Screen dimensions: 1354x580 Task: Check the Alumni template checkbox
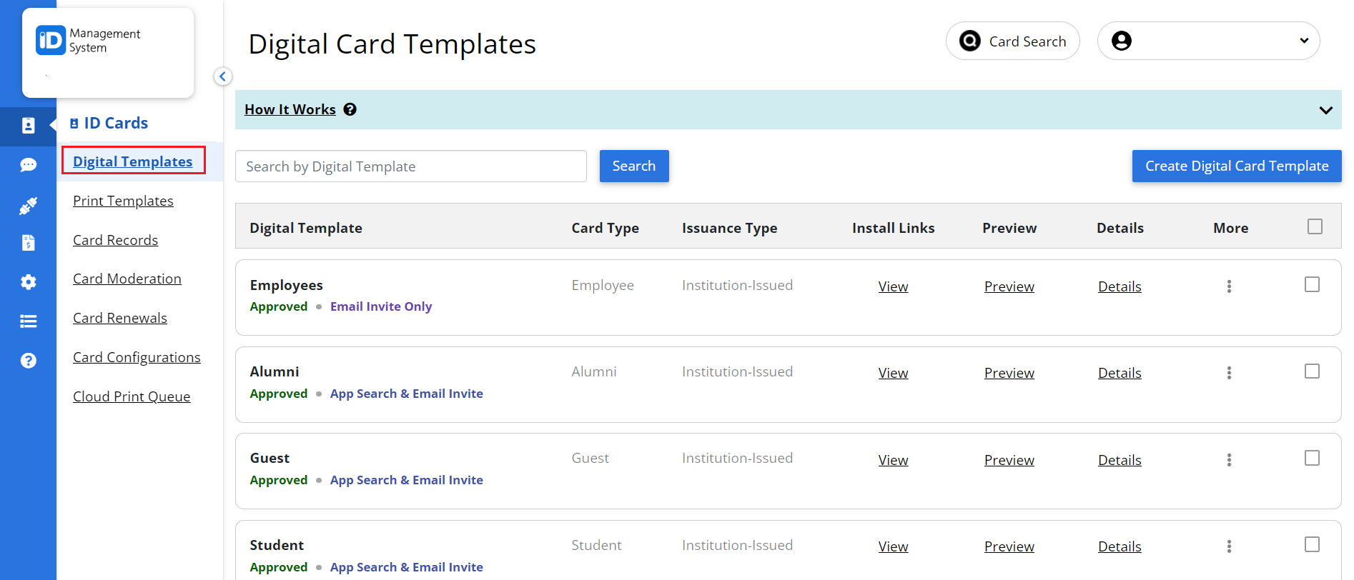click(x=1312, y=371)
